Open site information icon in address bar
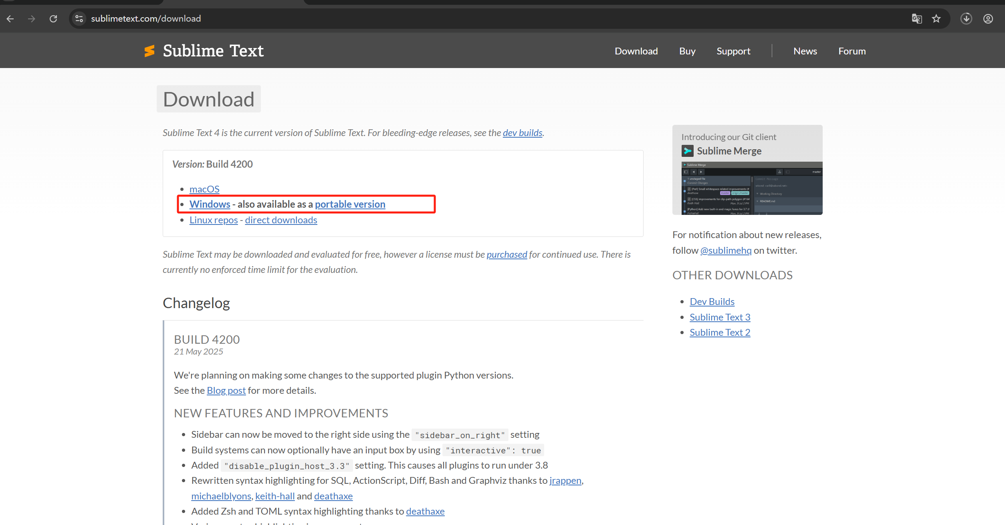This screenshot has width=1005, height=525. tap(79, 19)
